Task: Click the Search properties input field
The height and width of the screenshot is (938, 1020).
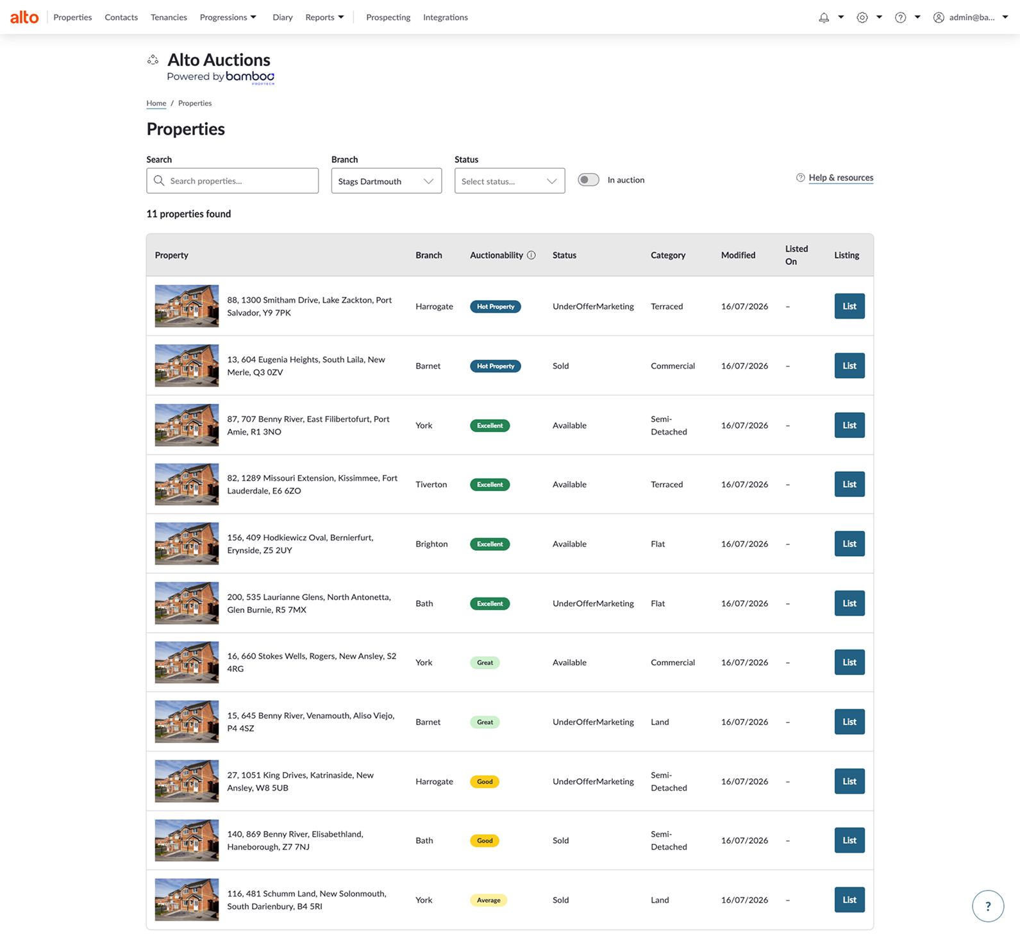Action: (x=232, y=181)
